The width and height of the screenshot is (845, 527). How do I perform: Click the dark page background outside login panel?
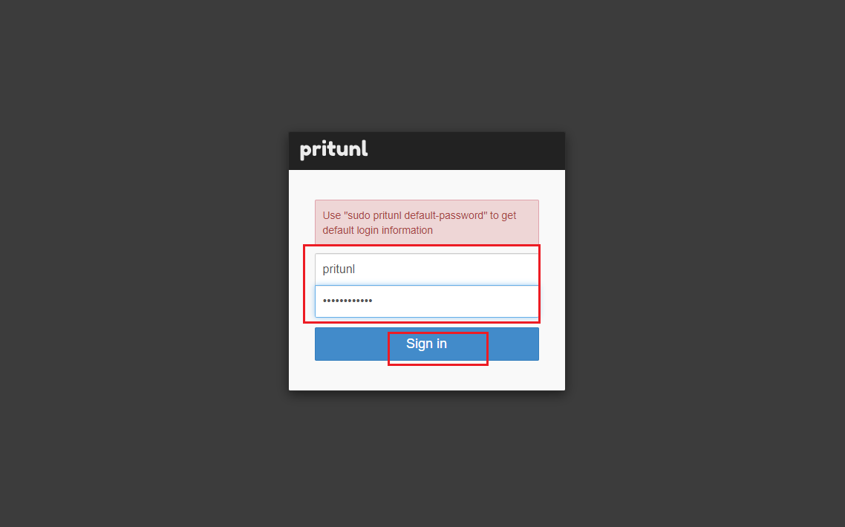click(x=149, y=297)
